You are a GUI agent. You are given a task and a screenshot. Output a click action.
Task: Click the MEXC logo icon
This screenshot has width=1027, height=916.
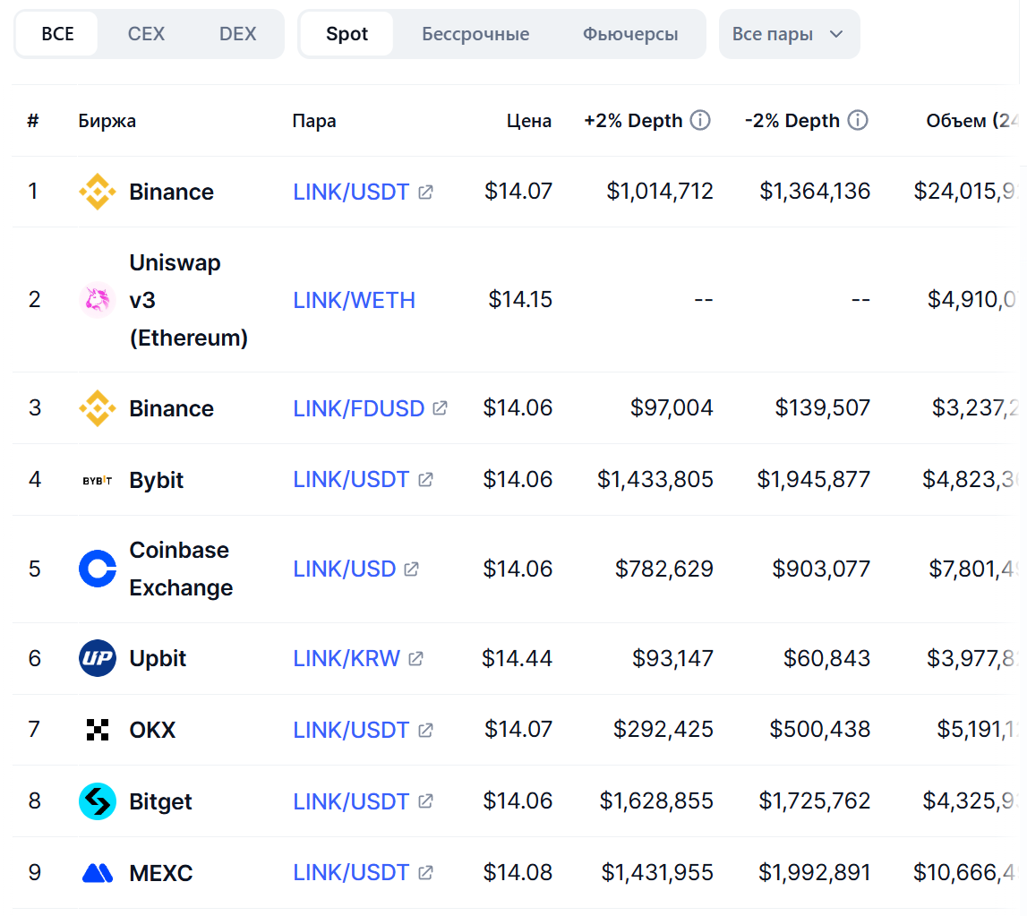pos(97,873)
